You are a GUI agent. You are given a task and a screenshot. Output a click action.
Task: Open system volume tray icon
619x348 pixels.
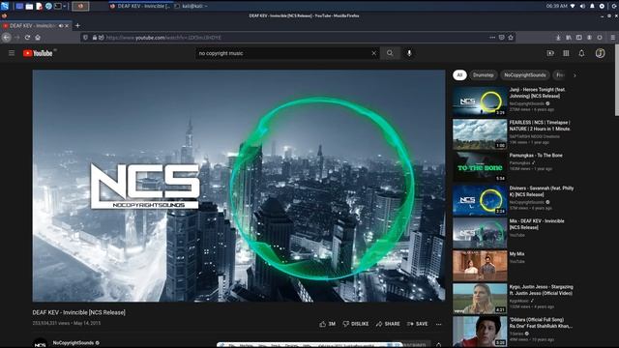[582, 6]
